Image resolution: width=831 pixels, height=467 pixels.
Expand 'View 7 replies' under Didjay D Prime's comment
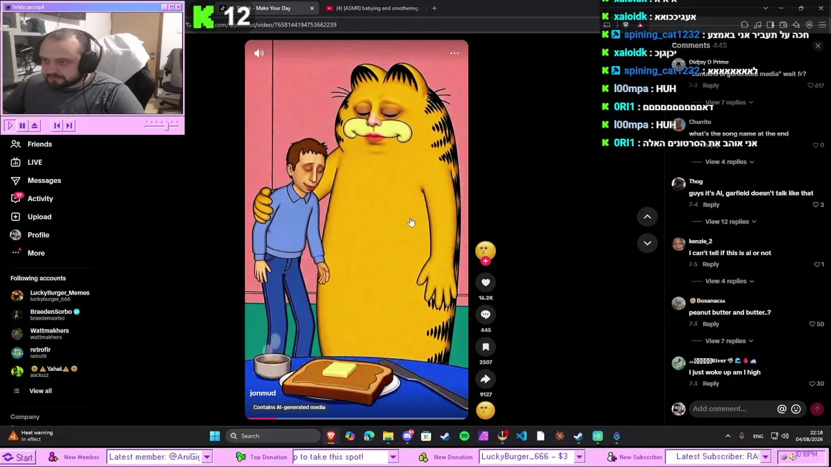tap(729, 102)
